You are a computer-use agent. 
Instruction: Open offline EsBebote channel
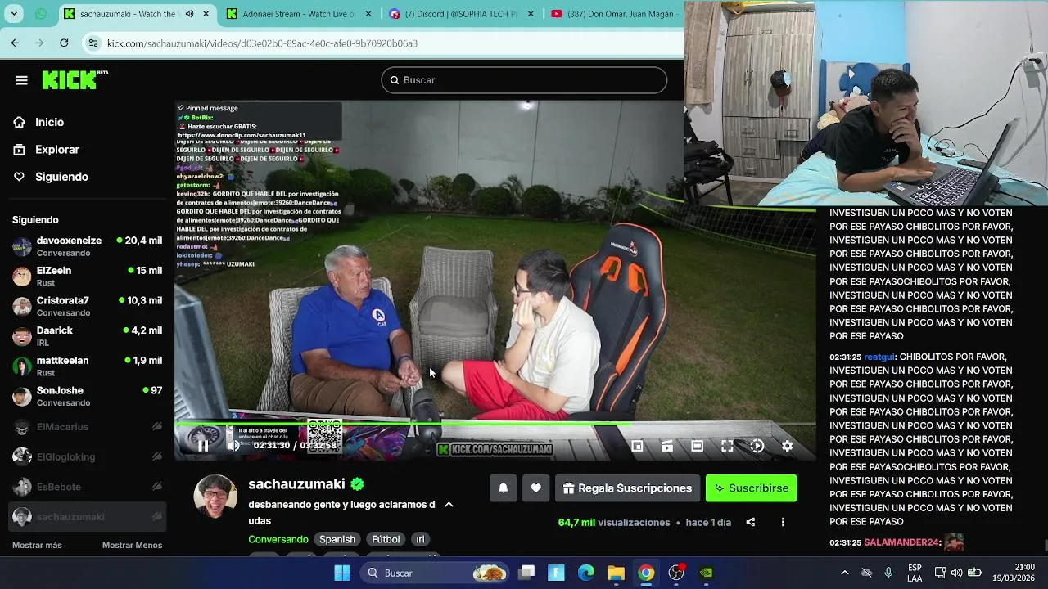[x=88, y=487]
